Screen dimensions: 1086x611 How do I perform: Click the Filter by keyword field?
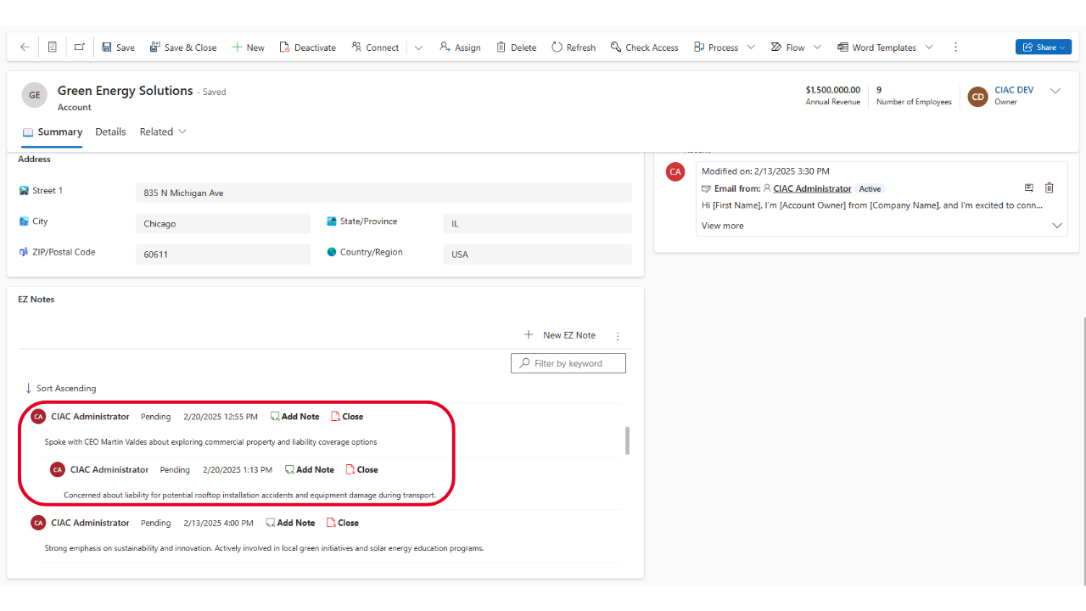568,363
